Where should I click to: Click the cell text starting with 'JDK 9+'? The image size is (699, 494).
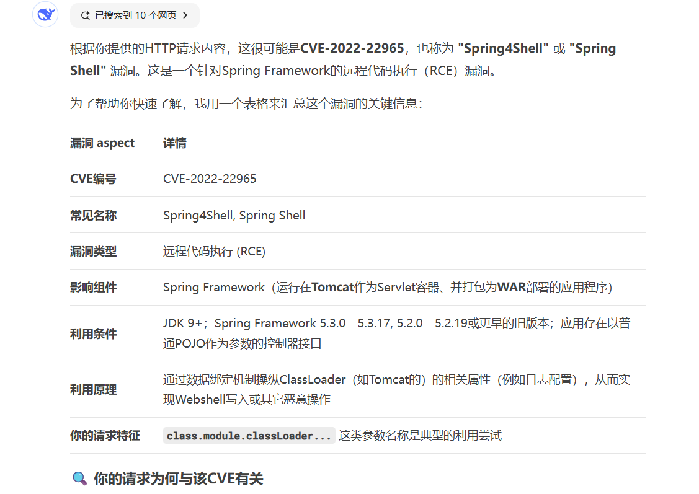coord(397,333)
